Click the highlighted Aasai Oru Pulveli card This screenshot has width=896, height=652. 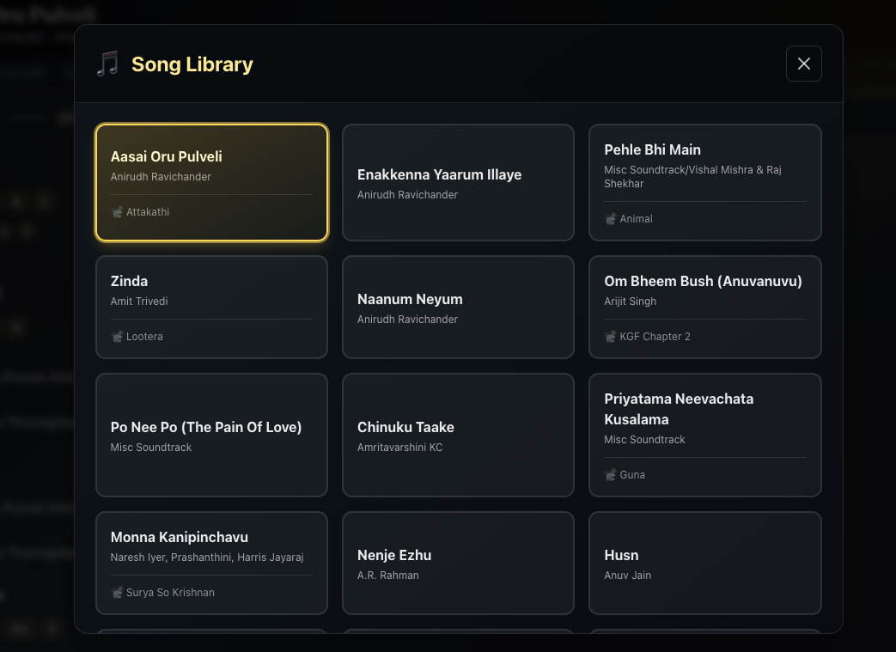pos(211,182)
